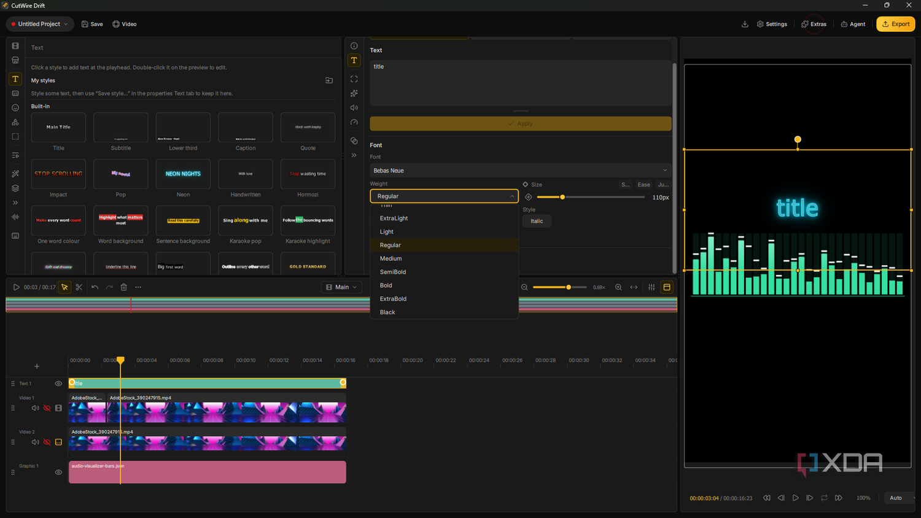Delete selected clip with trash icon
The image size is (921, 518).
(x=123, y=287)
